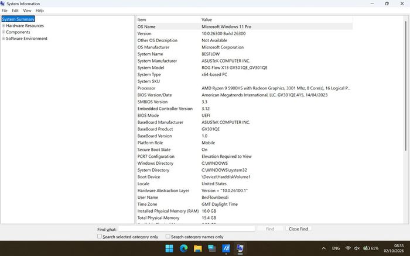This screenshot has height=256, width=410.
Task: Select Secure Boot State row label
Action: click(154, 150)
